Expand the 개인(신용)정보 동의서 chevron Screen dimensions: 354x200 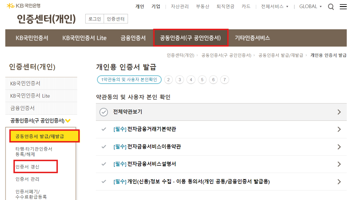point(339,182)
